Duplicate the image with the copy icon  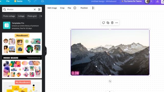coord(108,23)
